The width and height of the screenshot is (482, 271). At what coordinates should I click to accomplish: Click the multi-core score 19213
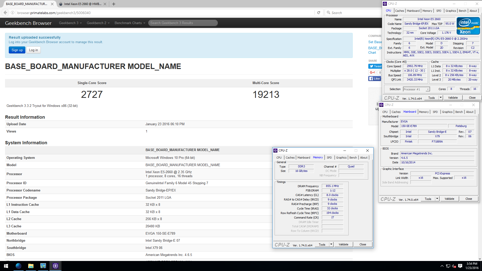coord(266,94)
